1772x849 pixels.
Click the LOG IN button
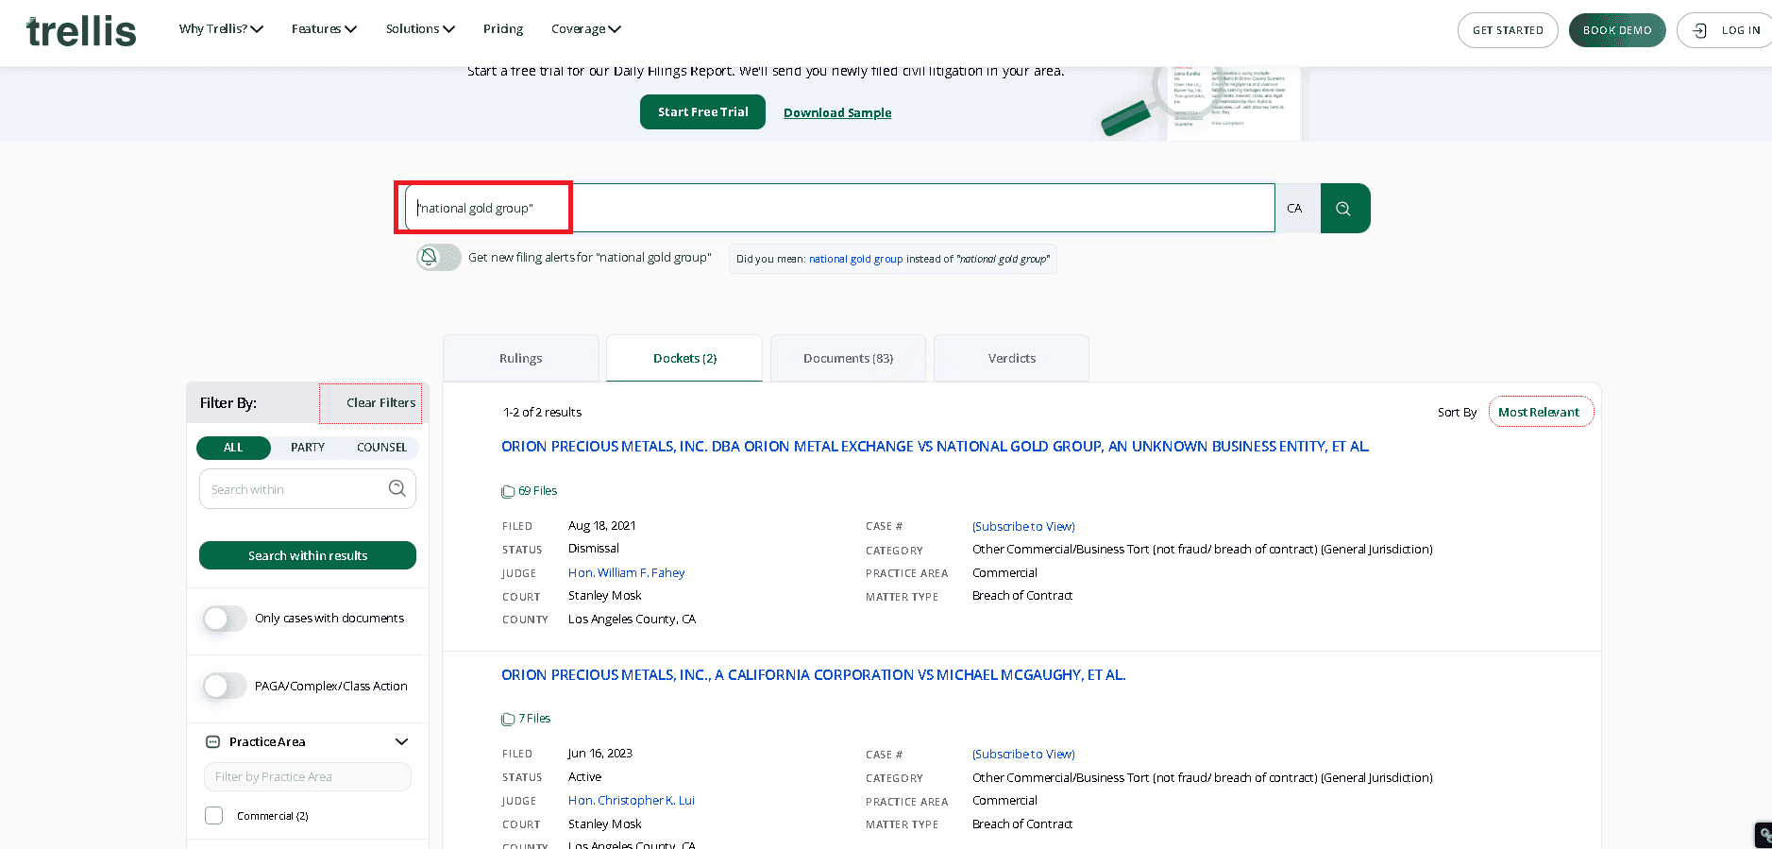(1726, 30)
